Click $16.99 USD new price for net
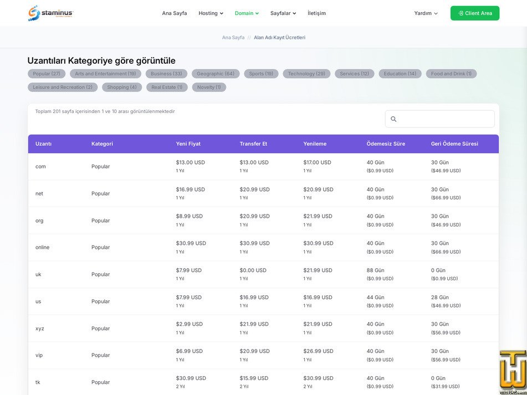 [x=190, y=189]
